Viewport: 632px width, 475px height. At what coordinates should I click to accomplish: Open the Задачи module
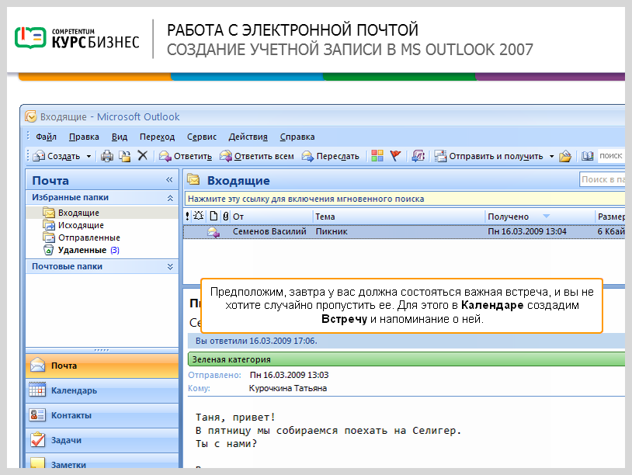102,440
